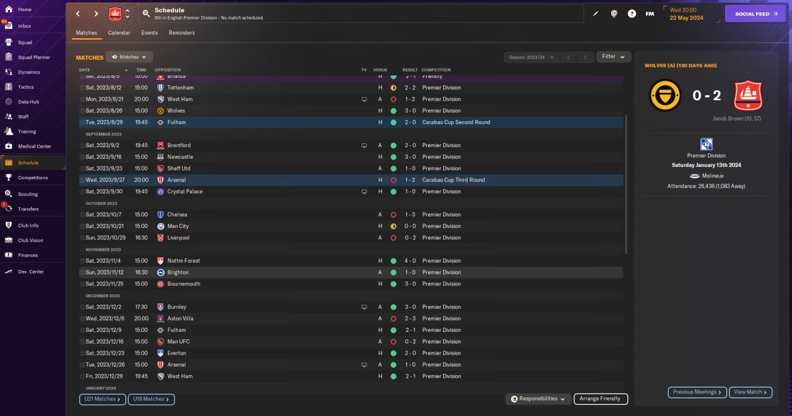The width and height of the screenshot is (792, 416).
Task: Open Previous Meetings
Action: (x=697, y=392)
